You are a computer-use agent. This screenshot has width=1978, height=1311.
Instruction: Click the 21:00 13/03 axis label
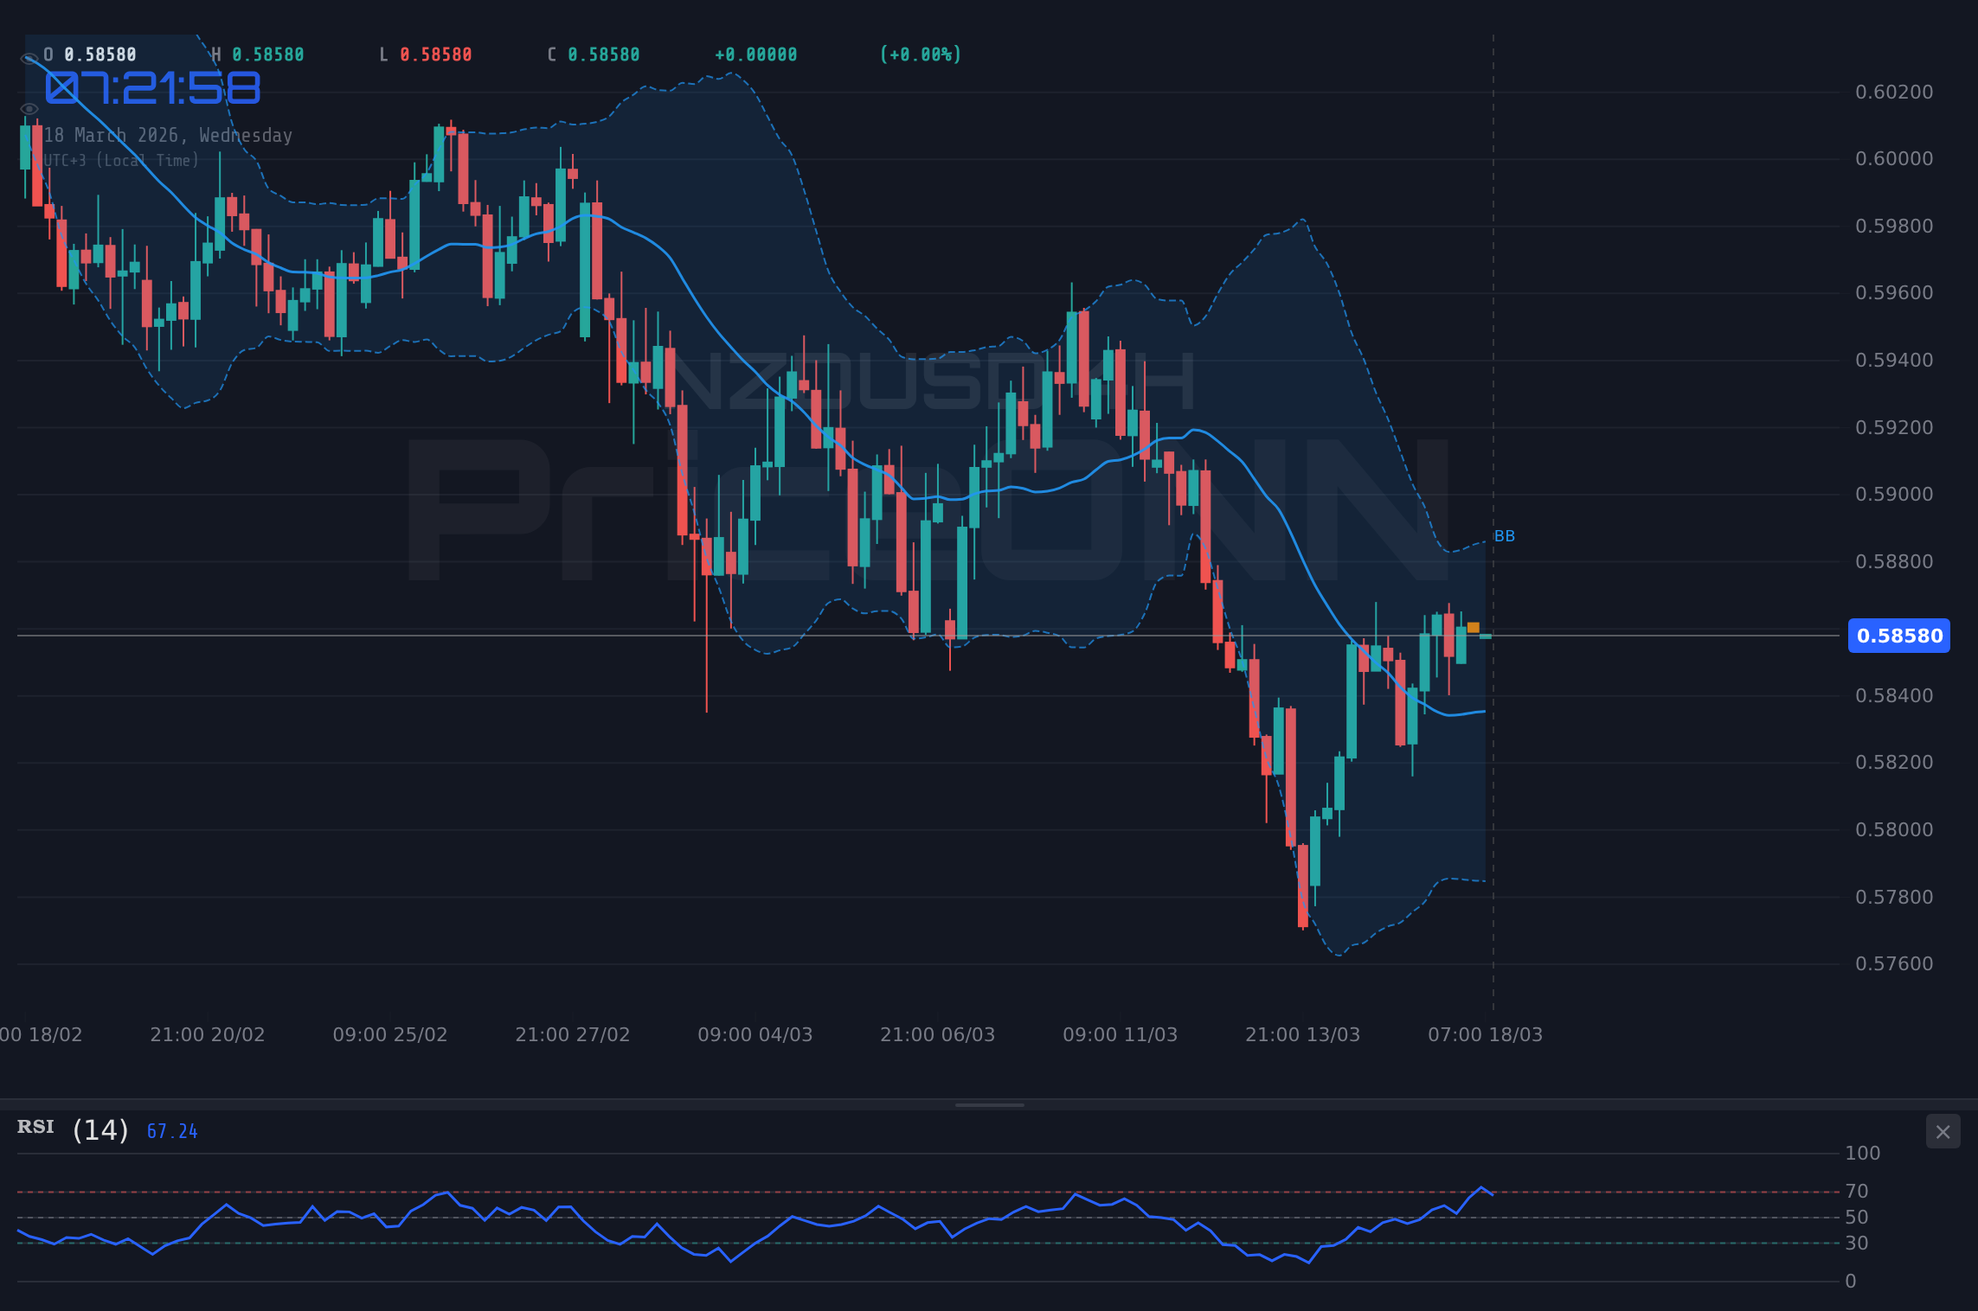pyautogui.click(x=1303, y=1033)
